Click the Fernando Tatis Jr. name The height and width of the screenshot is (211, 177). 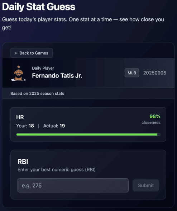[57, 76]
